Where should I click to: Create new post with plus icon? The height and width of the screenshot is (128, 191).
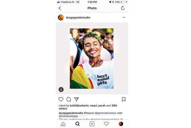pyautogui.click(x=92, y=124)
